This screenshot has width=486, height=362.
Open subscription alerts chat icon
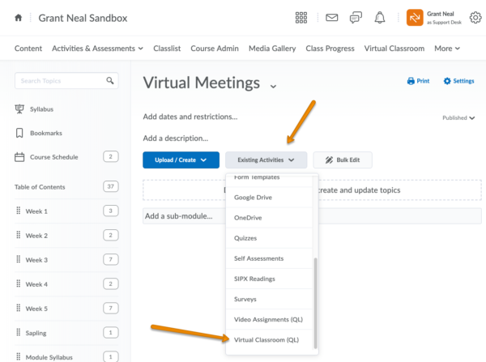pyautogui.click(x=356, y=18)
